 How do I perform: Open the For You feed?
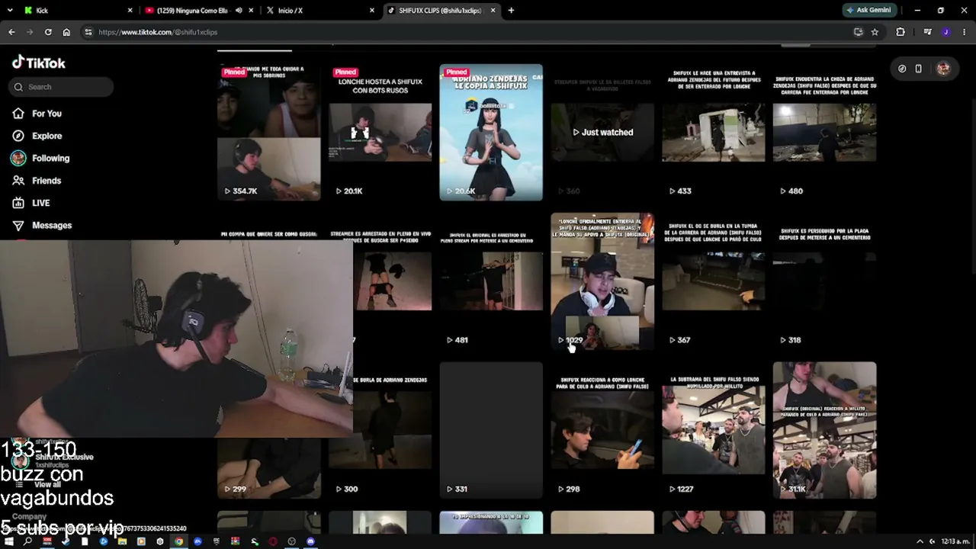[x=37, y=114]
